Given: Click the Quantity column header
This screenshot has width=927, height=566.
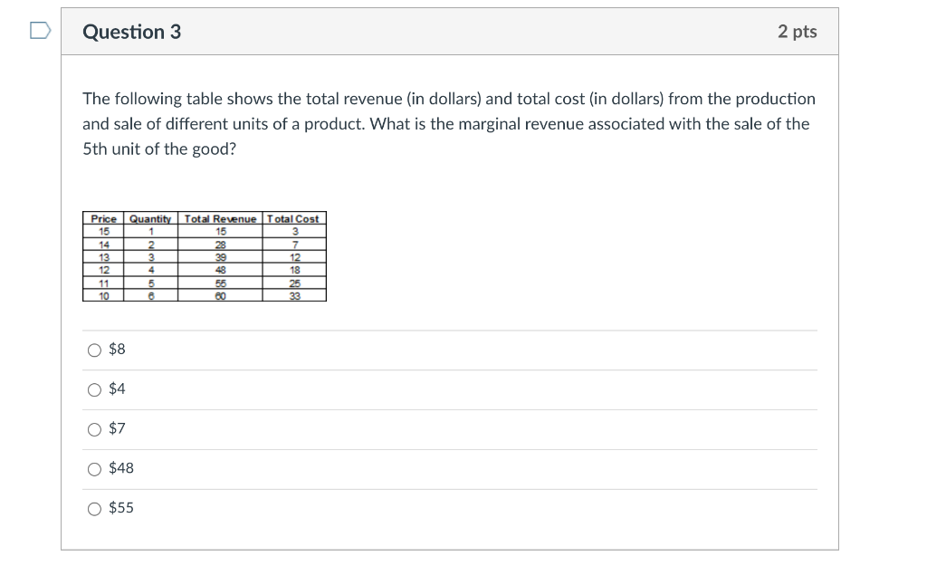Looking at the screenshot, I should [150, 219].
